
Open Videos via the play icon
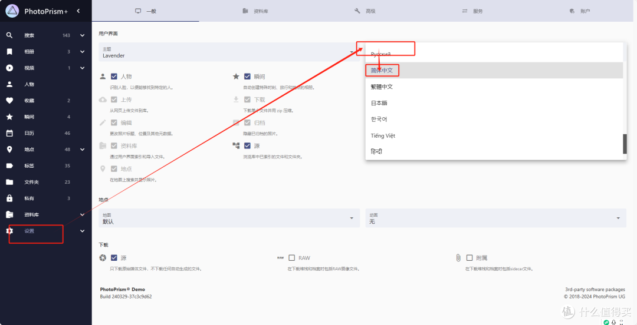pyautogui.click(x=9, y=68)
